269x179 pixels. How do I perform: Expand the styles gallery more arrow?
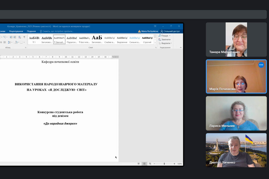[155, 43]
